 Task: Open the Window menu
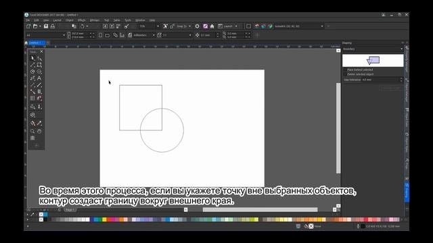[140, 20]
